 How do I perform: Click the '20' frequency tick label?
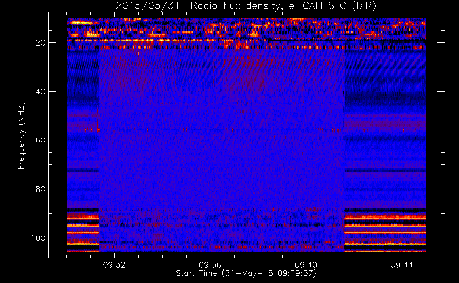[41, 43]
